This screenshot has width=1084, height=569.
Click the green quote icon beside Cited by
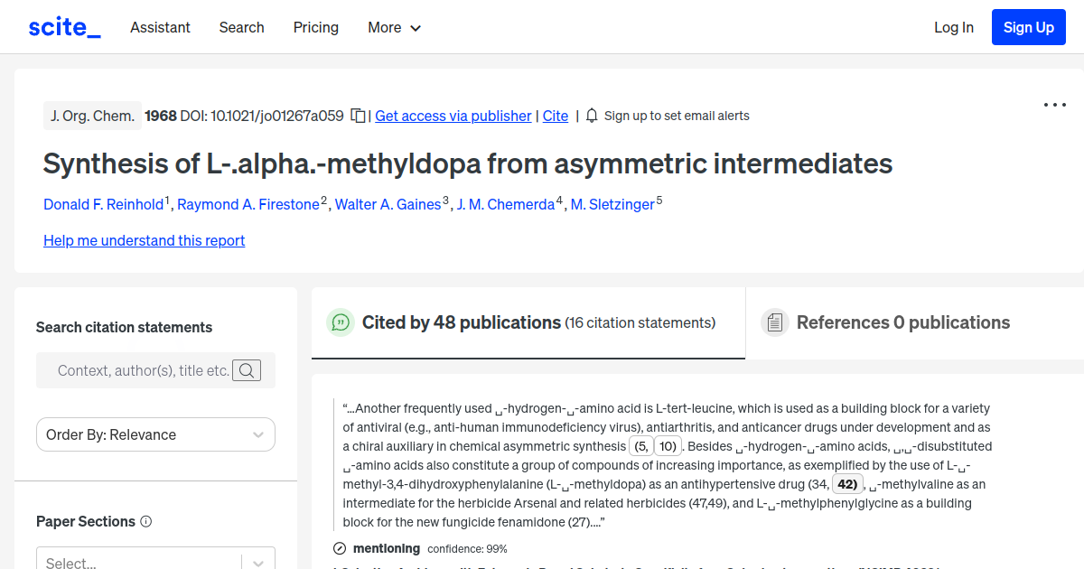click(x=341, y=322)
